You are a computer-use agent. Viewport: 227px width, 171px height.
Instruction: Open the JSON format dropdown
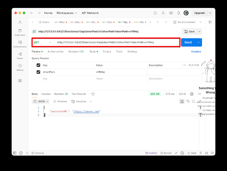[41, 101]
